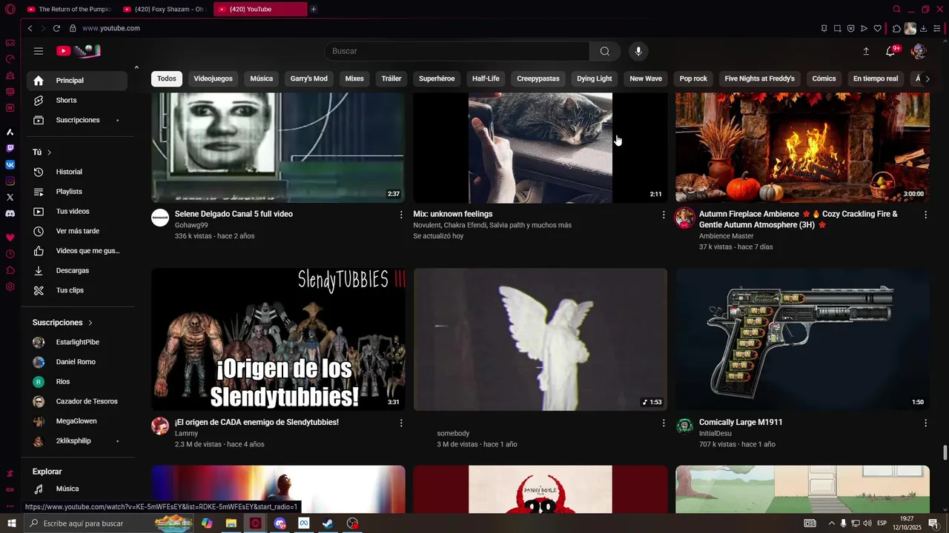Open the Easy Setup sliders icon

[938, 28]
